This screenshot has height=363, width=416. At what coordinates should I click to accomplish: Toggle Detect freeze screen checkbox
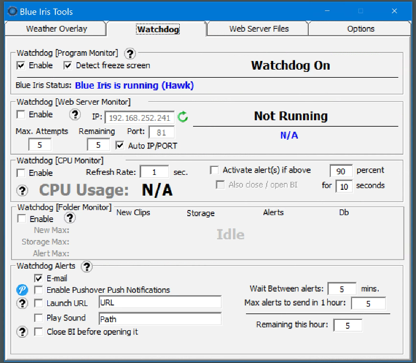click(67, 66)
